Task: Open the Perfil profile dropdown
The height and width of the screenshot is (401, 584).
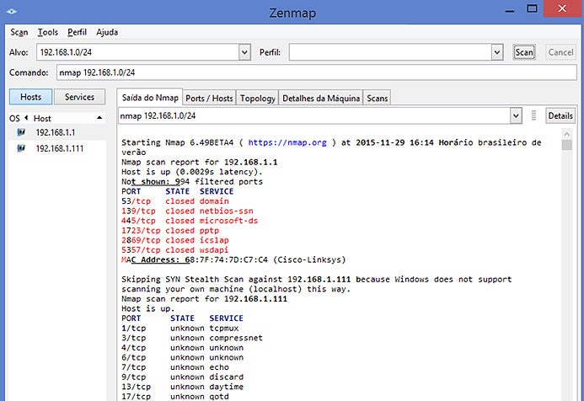Action: point(497,52)
